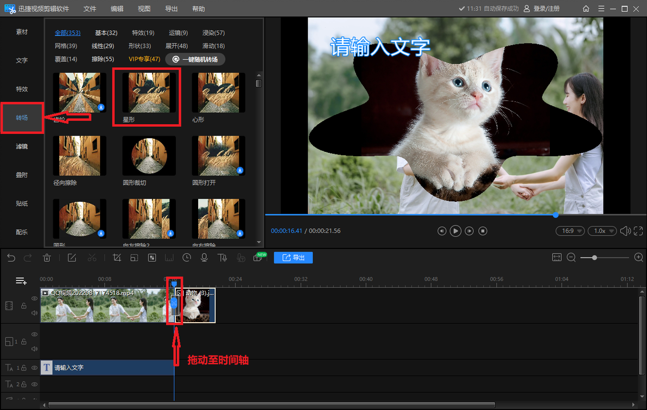Hide text track 2

pos(34,384)
